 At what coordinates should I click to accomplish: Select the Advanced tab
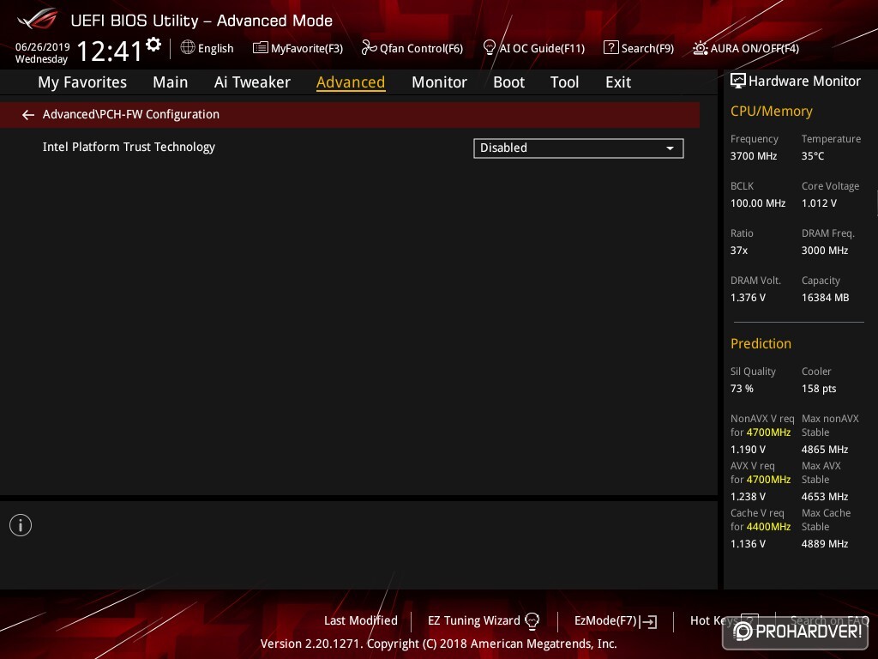(x=351, y=82)
